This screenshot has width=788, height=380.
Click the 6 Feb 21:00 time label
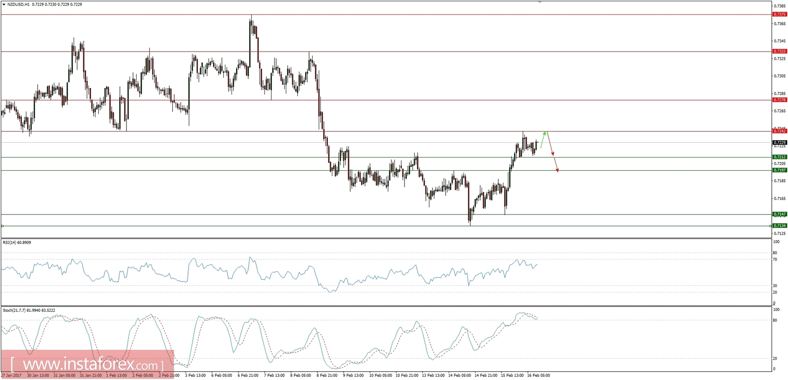[248, 375]
